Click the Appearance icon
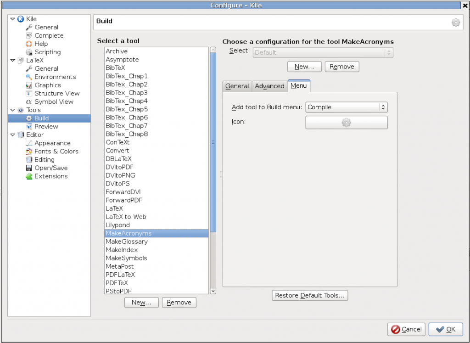The image size is (470, 343). pyautogui.click(x=29, y=143)
